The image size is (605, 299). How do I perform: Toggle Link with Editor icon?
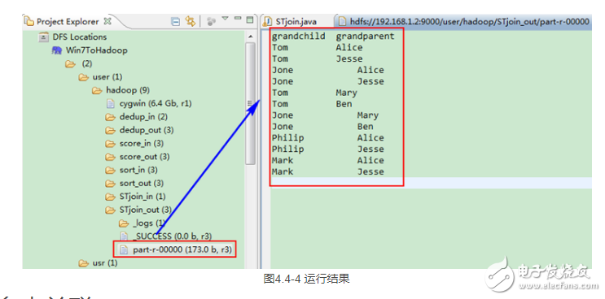click(x=191, y=21)
